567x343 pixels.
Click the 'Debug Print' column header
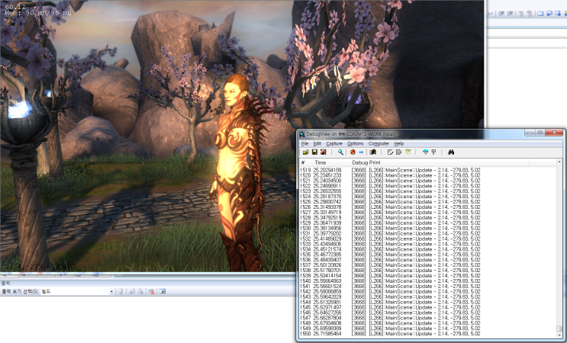(x=440, y=163)
